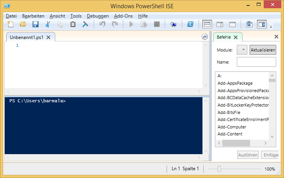Redo the action using the toolbar arrow
Screen dimensions: 284x178
click(115, 24)
